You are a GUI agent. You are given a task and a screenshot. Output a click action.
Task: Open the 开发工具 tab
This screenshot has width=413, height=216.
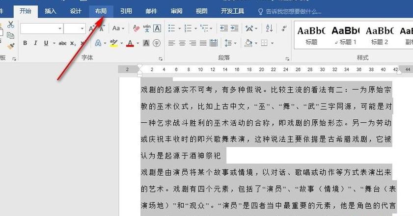232,11
